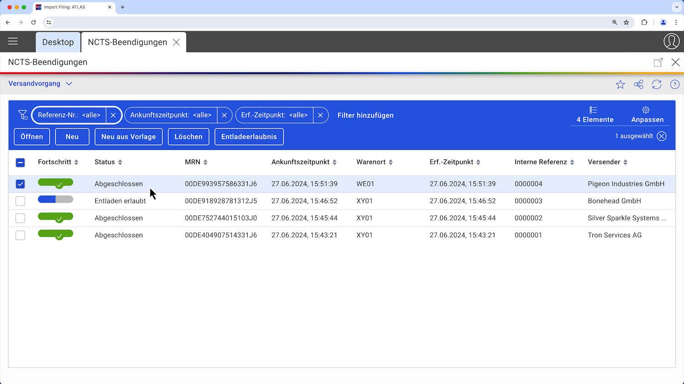Click the 'Entladen erlaubt' status text
The height and width of the screenshot is (384, 684).
[x=120, y=201]
